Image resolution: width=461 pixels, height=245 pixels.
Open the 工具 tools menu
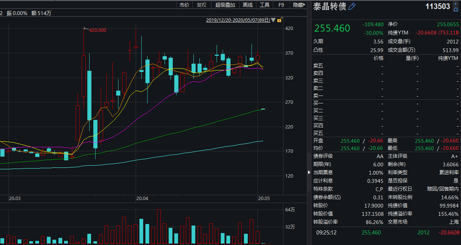point(265,5)
